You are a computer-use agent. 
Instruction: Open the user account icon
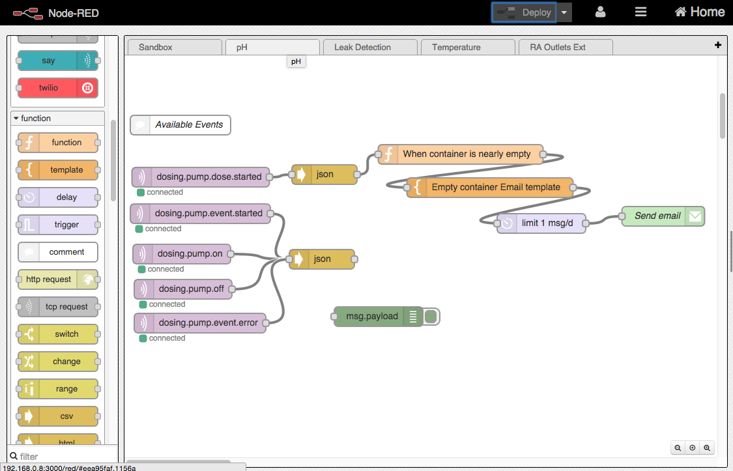click(600, 12)
